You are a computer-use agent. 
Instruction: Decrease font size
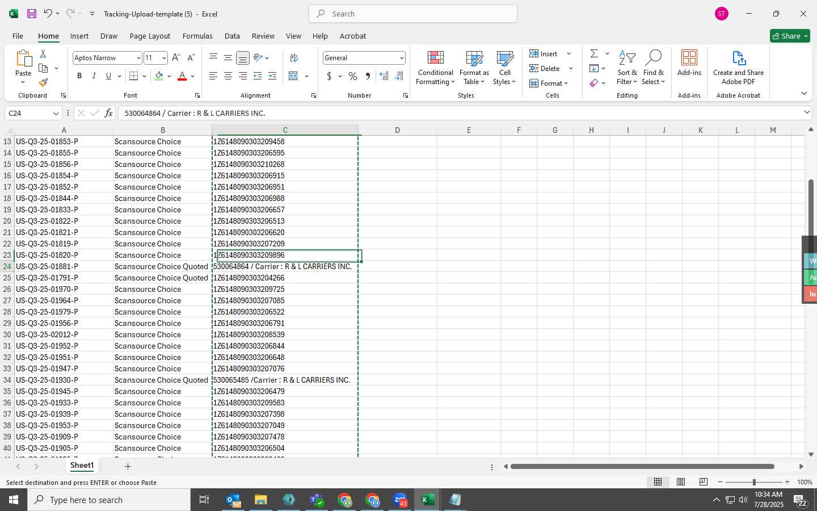pyautogui.click(x=191, y=58)
